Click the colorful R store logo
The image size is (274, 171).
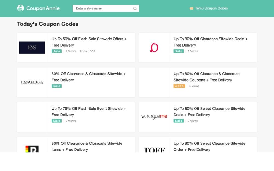click(32, 149)
